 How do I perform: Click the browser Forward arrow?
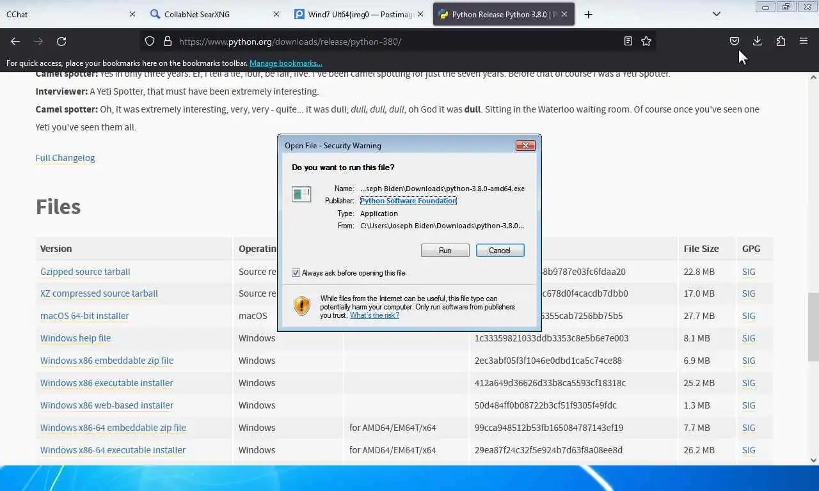click(38, 41)
